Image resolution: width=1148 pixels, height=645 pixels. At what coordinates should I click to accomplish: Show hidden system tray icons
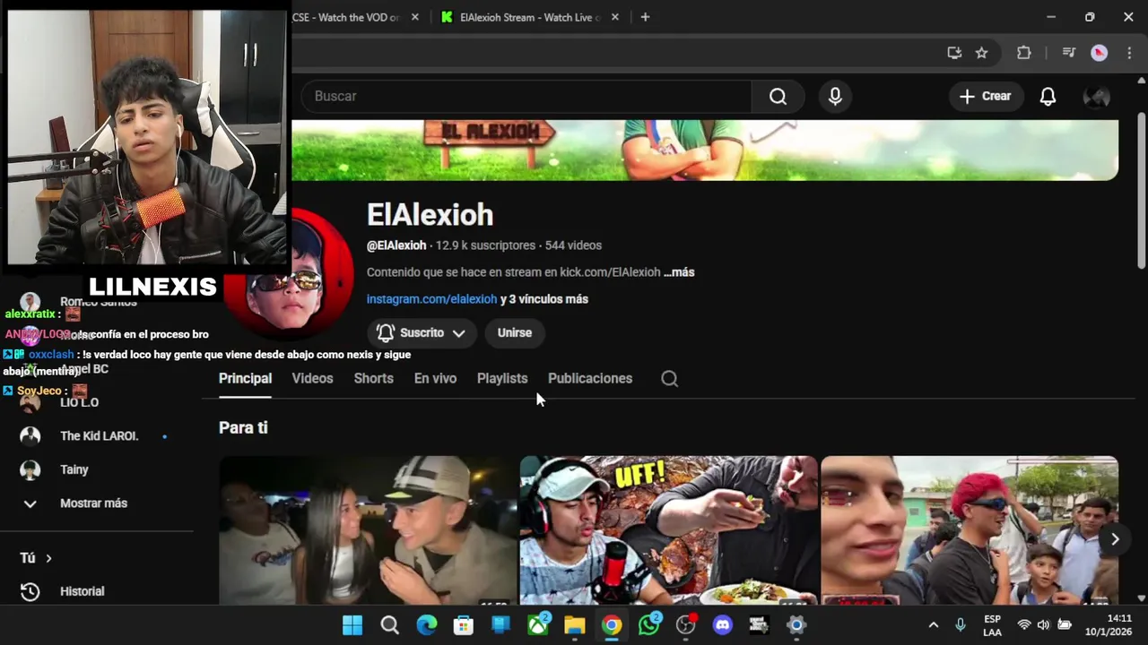pyautogui.click(x=933, y=625)
